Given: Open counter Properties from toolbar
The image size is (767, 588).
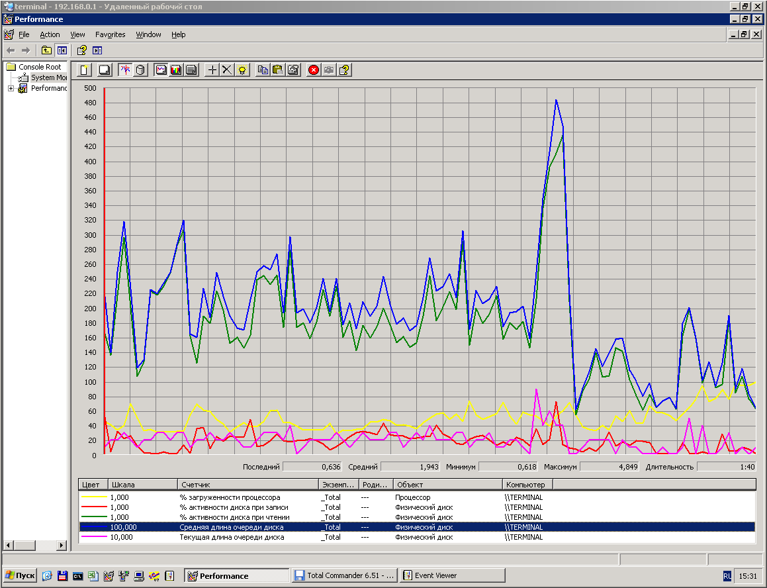Looking at the screenshot, I should click(x=293, y=70).
